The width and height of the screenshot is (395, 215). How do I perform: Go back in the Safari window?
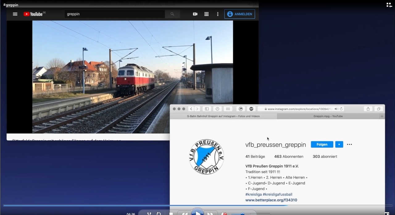point(191,109)
